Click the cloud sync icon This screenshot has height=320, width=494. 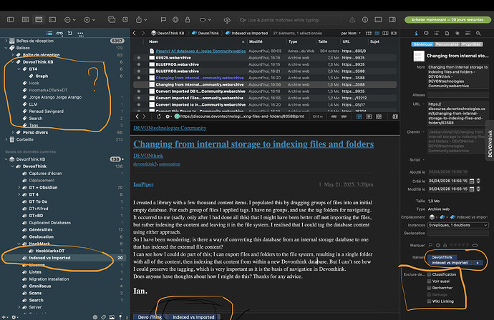(227, 20)
